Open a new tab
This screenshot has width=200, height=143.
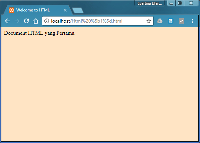[78, 10]
